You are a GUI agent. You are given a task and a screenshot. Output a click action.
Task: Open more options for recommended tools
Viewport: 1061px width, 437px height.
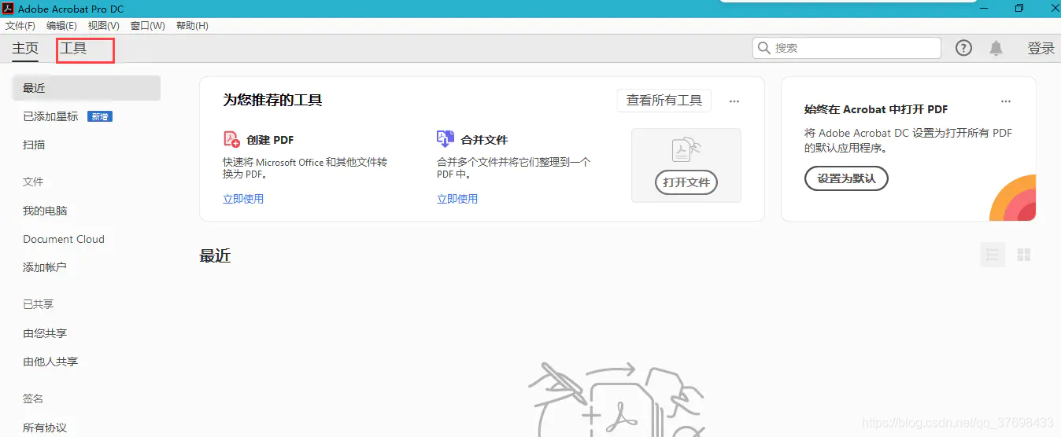pyautogui.click(x=734, y=101)
